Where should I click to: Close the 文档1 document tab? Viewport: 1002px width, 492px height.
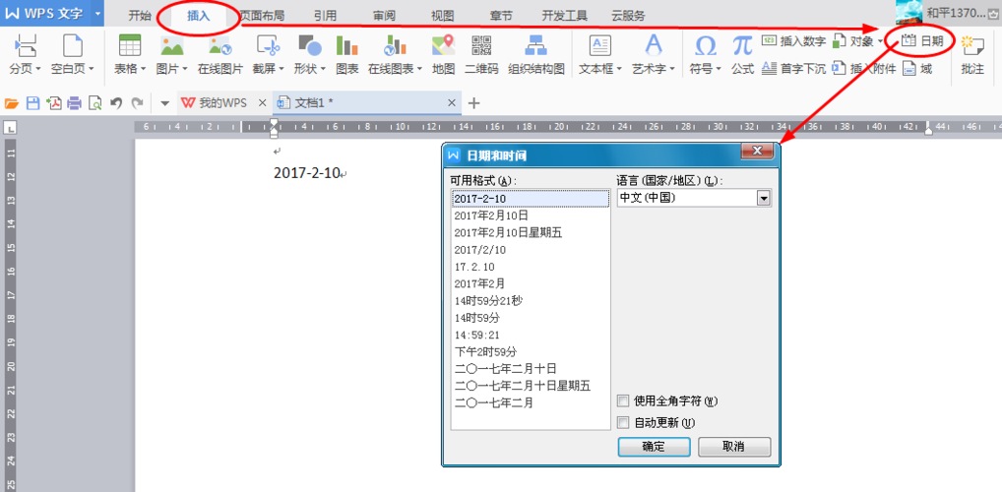(x=452, y=103)
